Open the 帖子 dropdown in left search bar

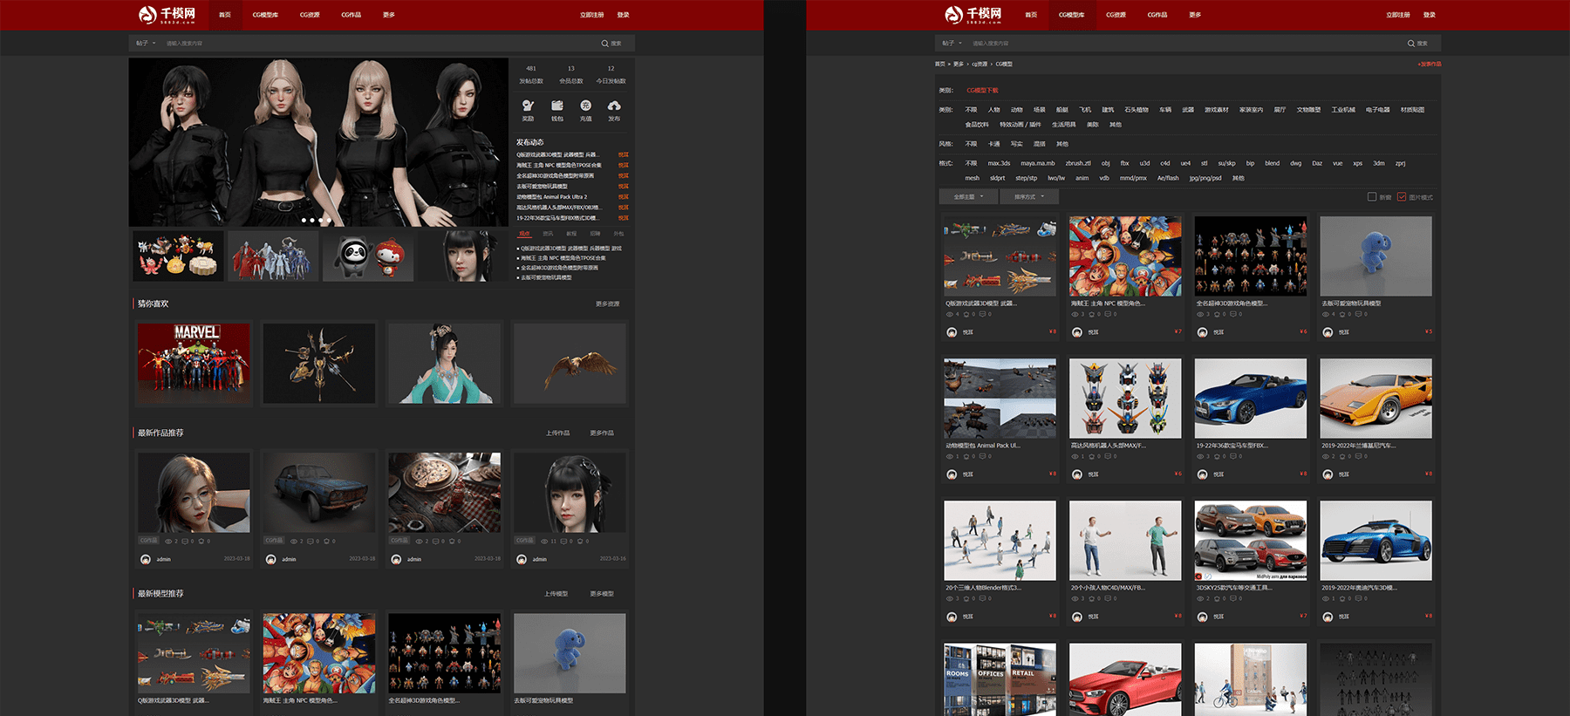click(146, 43)
